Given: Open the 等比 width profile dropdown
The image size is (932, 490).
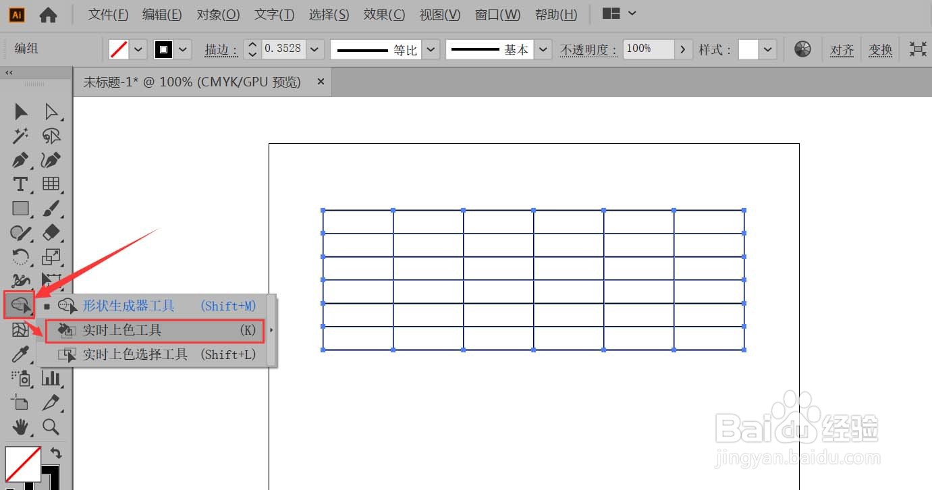Looking at the screenshot, I should coord(431,49).
